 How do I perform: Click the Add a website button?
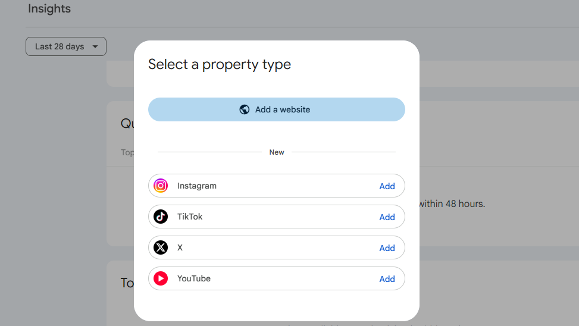277,109
